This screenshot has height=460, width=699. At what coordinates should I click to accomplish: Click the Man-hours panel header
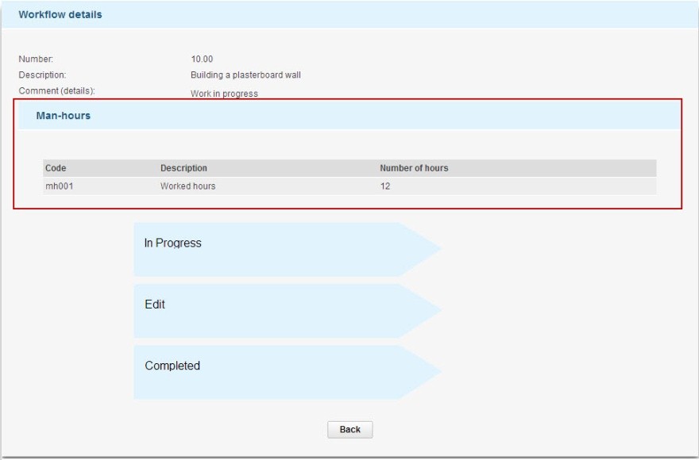[64, 115]
